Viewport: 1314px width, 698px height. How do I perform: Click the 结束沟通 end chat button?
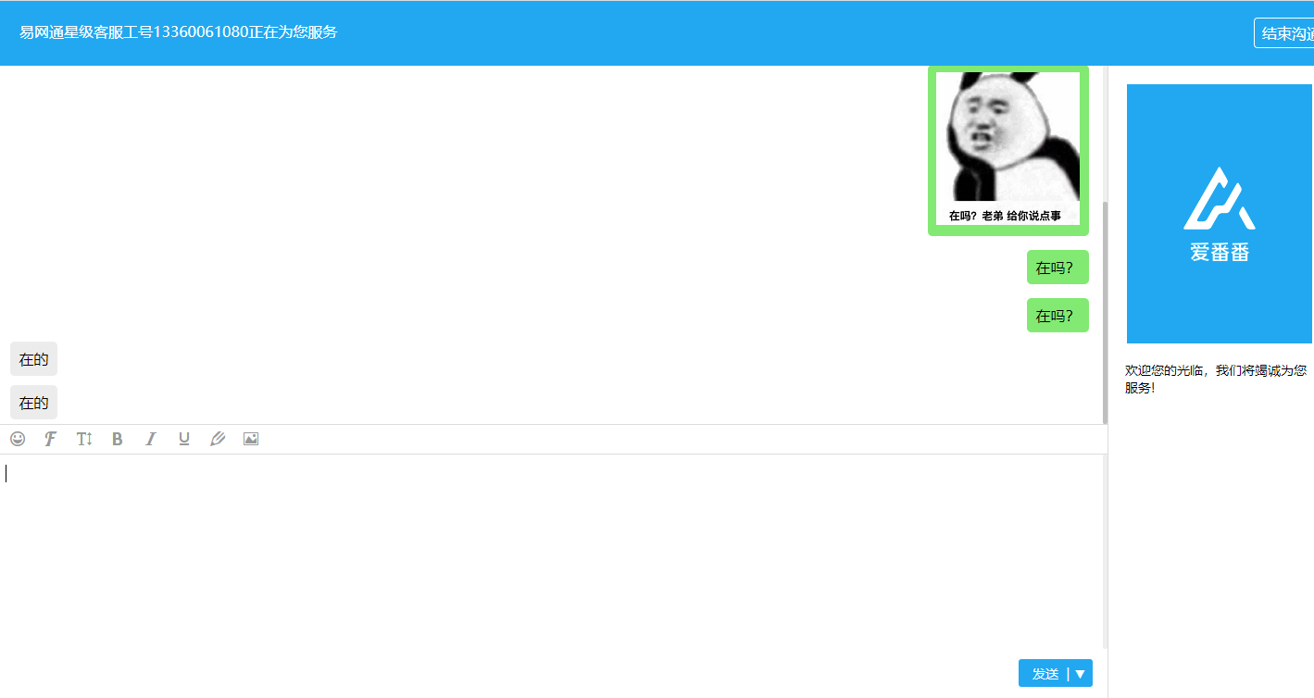tap(1287, 33)
